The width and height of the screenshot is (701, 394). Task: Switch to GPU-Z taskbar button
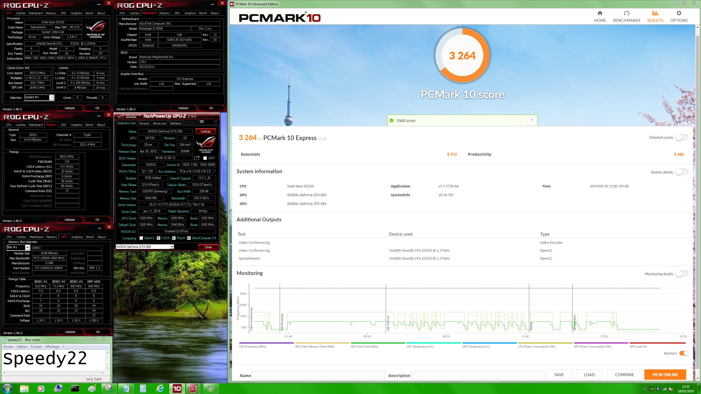coord(211,389)
